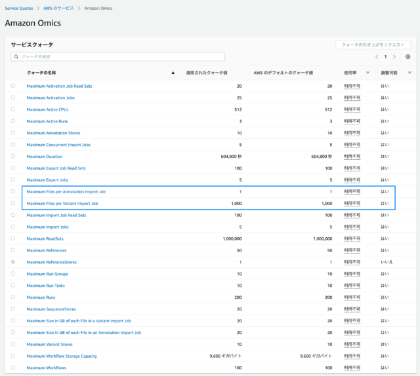Image resolution: width=420 pixels, height=376 pixels.
Task: Go to next page arrow
Action: (394, 57)
